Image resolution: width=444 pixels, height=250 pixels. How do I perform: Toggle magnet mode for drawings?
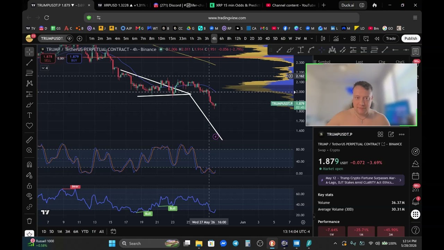(x=29, y=165)
